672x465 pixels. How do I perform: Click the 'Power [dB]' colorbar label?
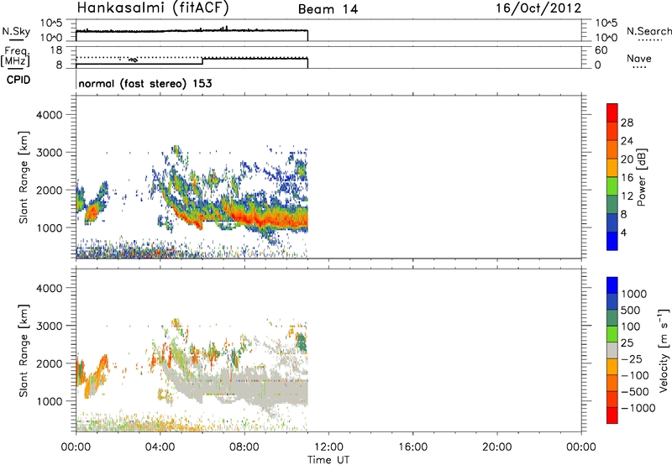coord(641,177)
